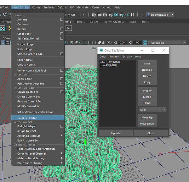Click the shelf play-clip film icon

tap(68, 28)
